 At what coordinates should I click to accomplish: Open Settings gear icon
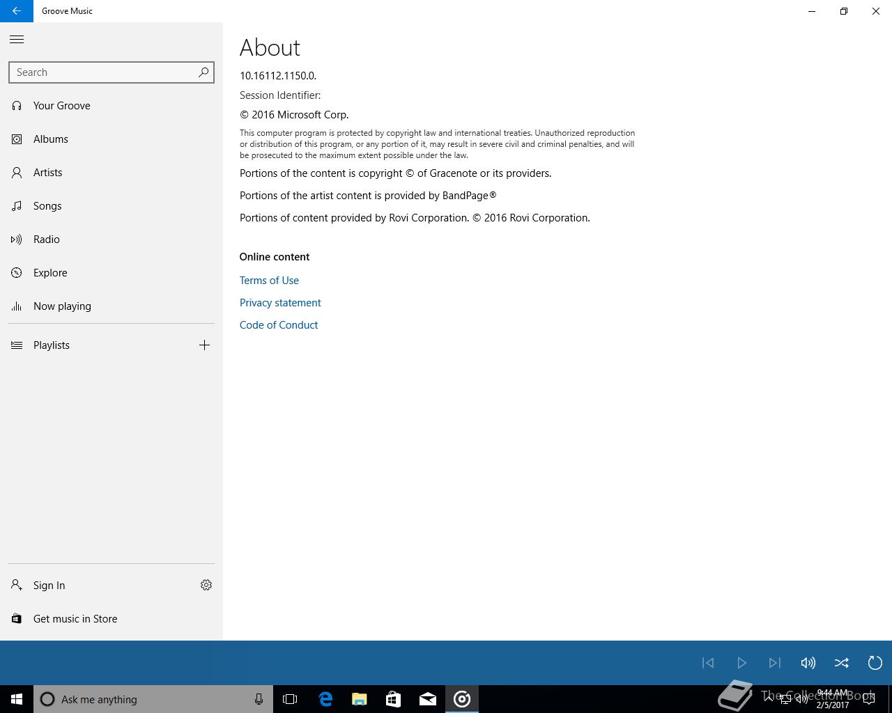click(x=206, y=586)
